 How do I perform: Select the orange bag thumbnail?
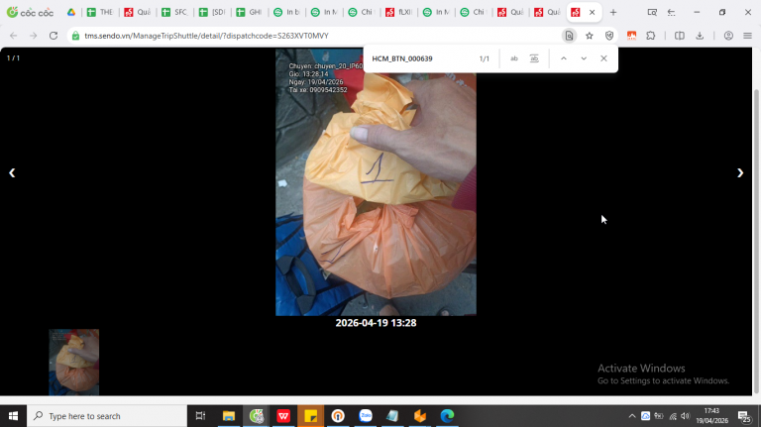pyautogui.click(x=73, y=362)
